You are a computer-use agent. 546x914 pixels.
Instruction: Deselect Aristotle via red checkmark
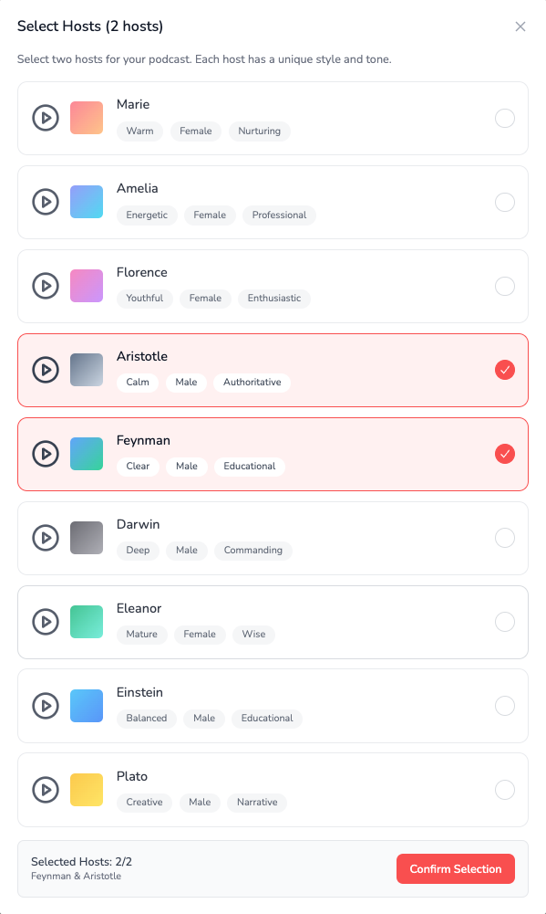click(x=505, y=370)
